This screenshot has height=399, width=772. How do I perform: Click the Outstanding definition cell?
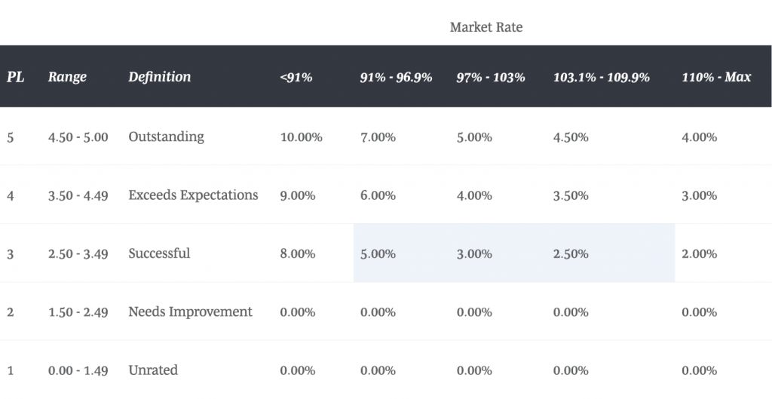point(166,137)
